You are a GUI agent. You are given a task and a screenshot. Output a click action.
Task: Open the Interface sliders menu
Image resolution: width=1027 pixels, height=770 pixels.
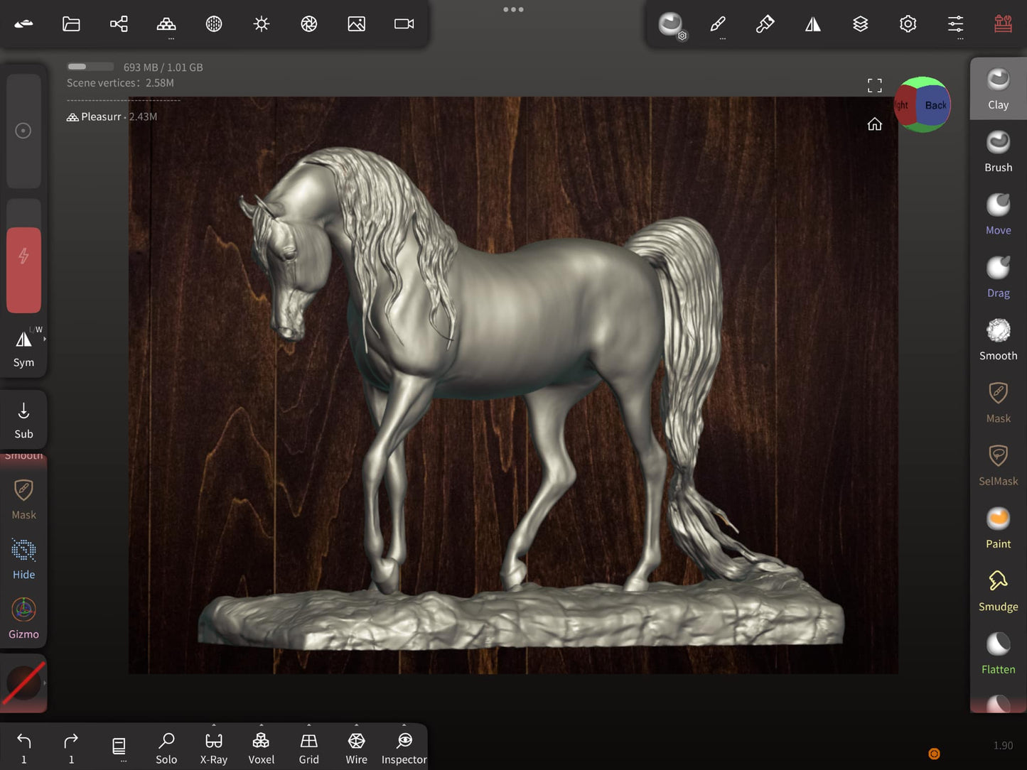[x=956, y=24]
